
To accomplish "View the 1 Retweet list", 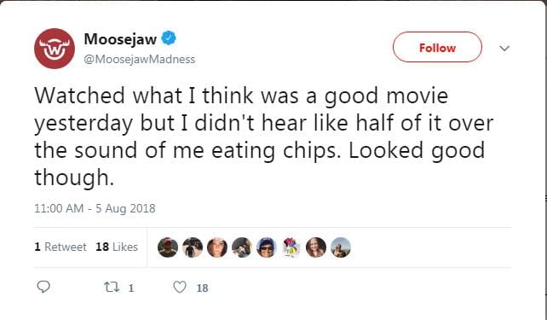I will [x=60, y=247].
